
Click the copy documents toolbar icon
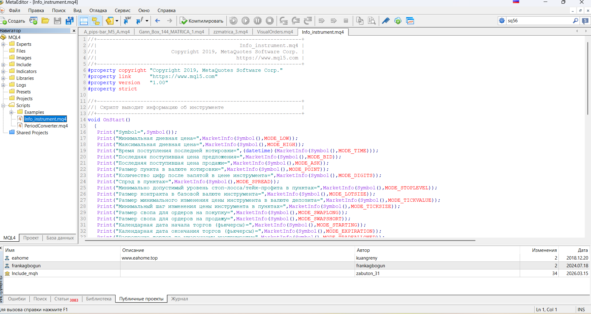coord(360,21)
